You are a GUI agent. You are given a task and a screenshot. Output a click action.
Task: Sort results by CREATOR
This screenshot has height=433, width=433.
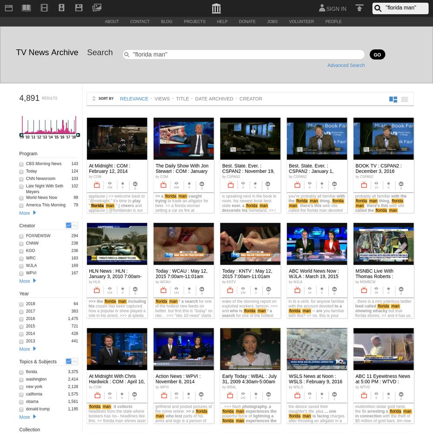(251, 99)
